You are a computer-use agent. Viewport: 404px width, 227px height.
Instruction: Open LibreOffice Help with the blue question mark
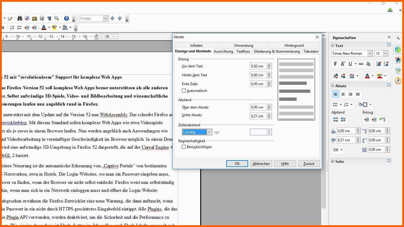click(x=67, y=18)
